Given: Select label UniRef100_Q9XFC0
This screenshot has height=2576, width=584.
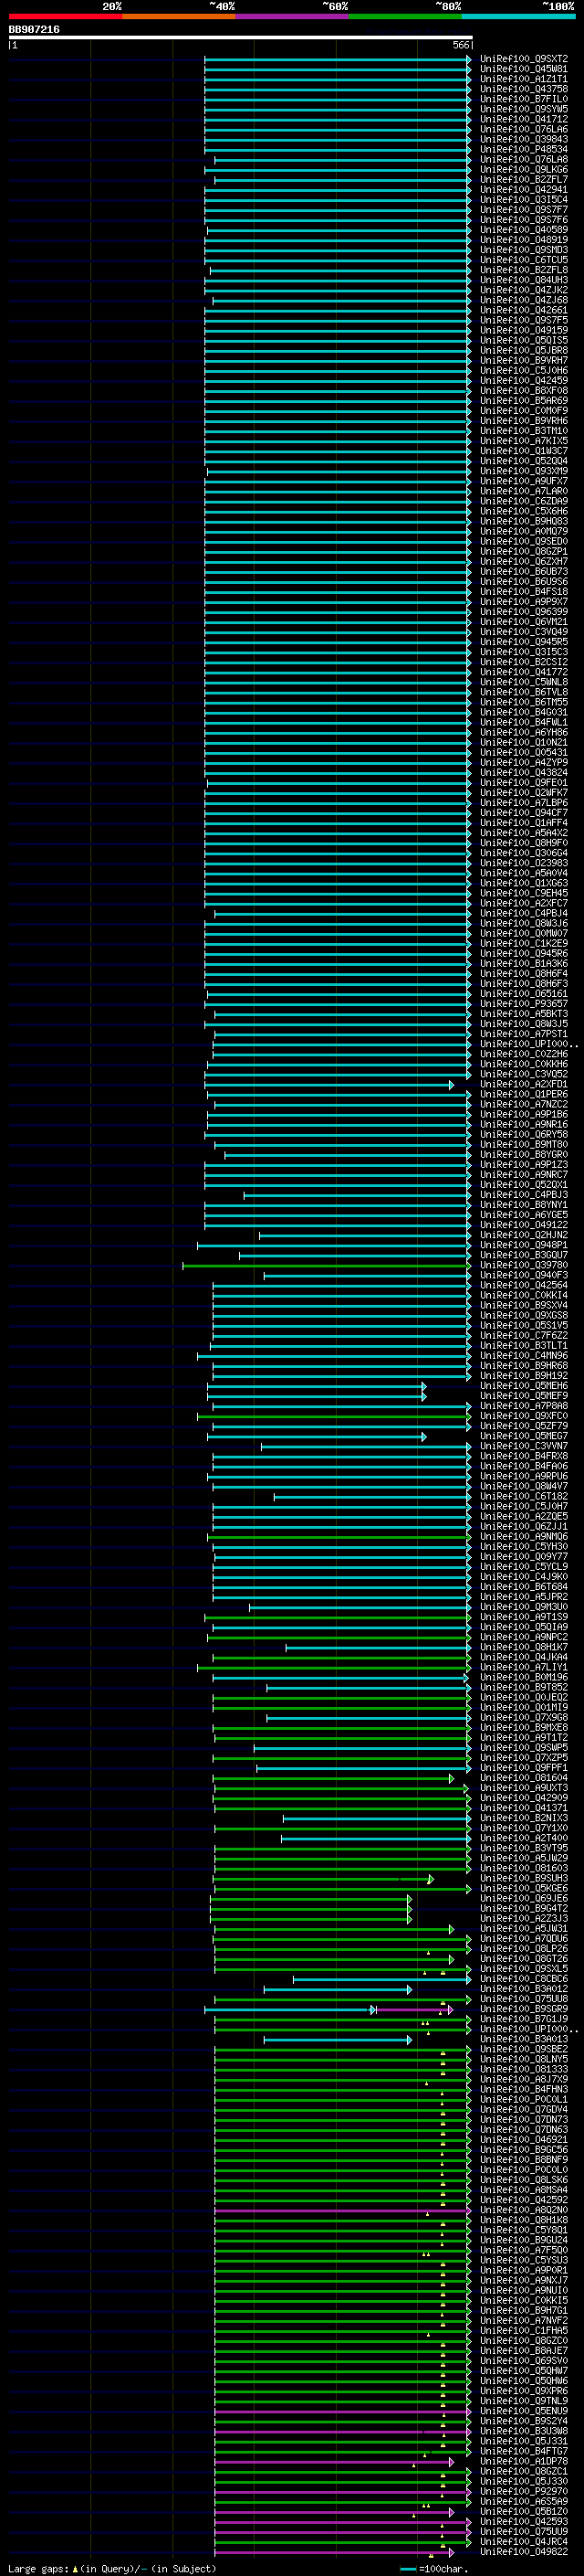Looking at the screenshot, I should 524,1417.
